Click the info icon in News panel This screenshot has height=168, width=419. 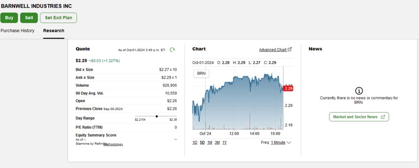(359, 91)
